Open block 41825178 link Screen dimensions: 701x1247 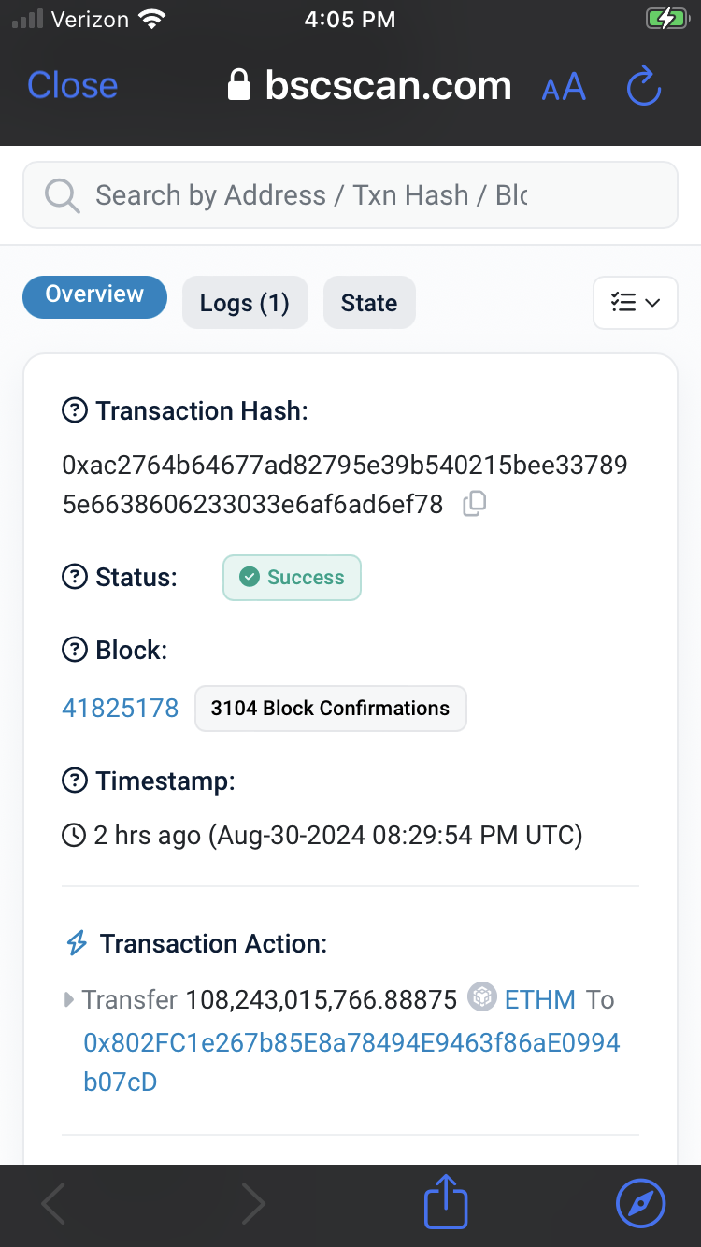(x=120, y=708)
